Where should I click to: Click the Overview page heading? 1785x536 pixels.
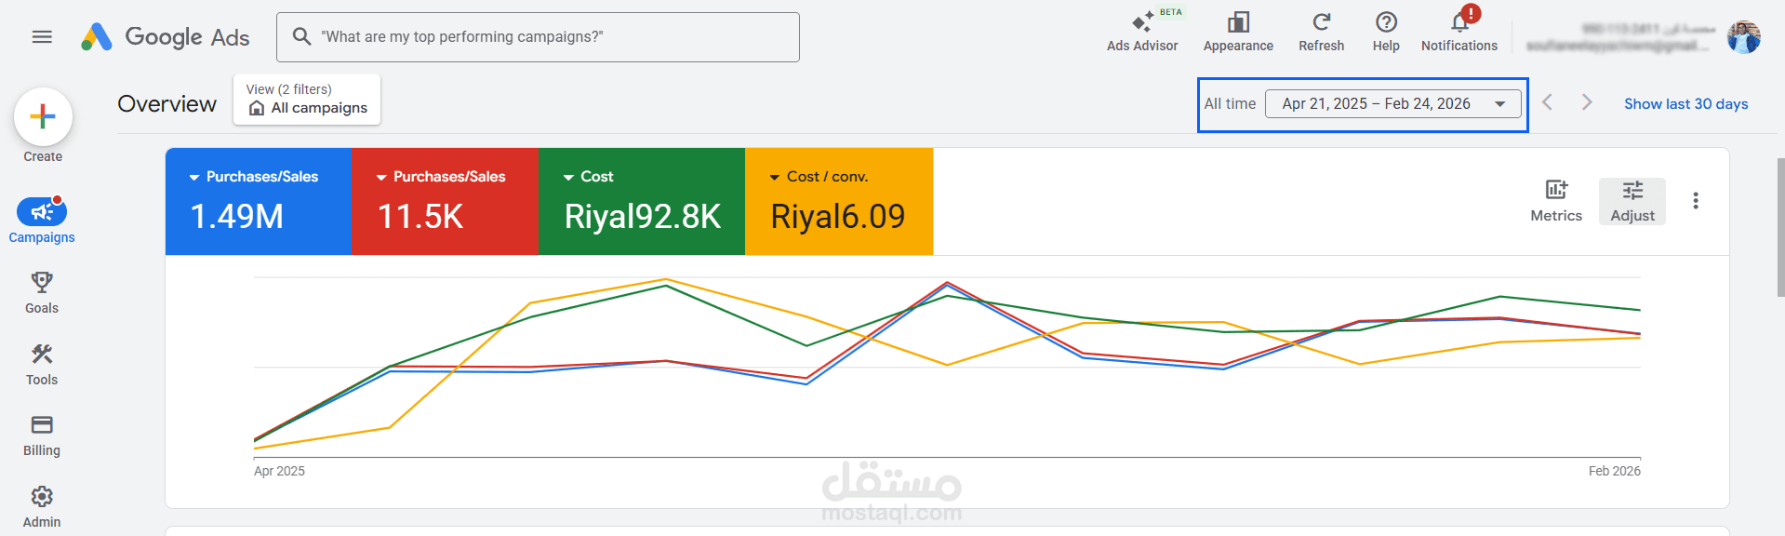(167, 104)
